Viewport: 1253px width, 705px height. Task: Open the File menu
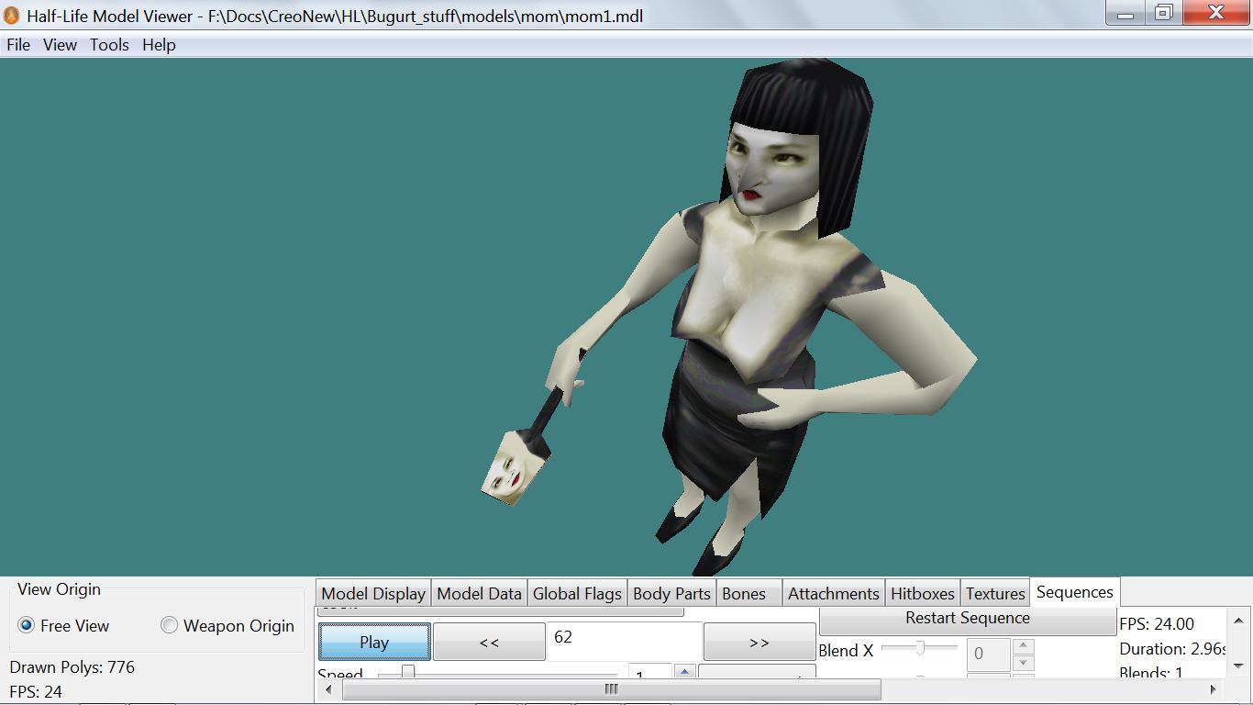tap(18, 45)
